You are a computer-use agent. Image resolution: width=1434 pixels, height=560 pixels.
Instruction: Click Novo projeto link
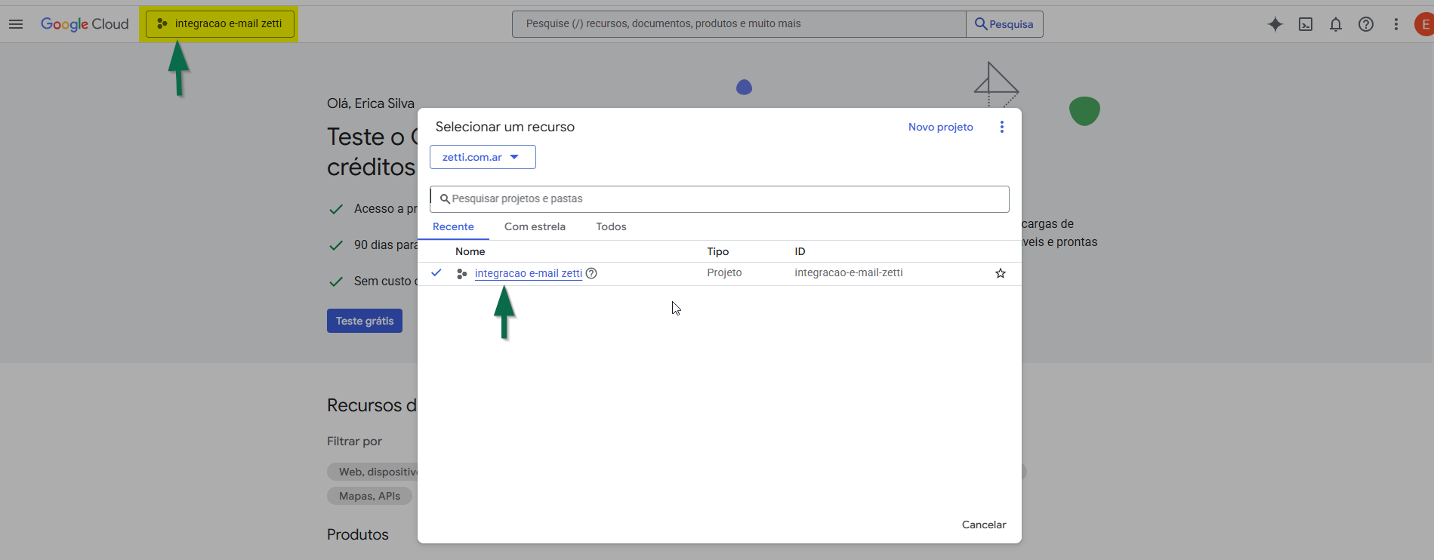click(940, 127)
